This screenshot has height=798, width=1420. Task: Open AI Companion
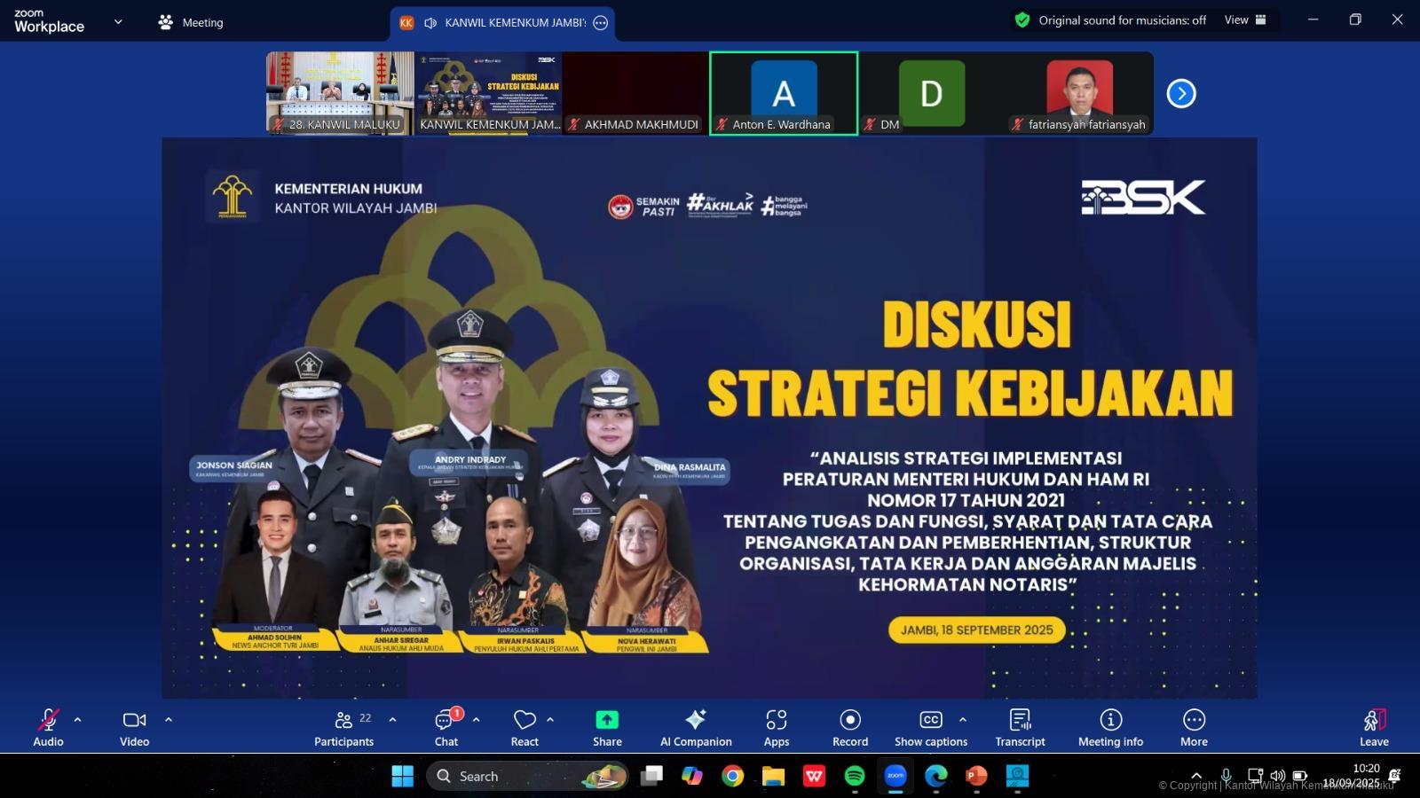point(696,728)
